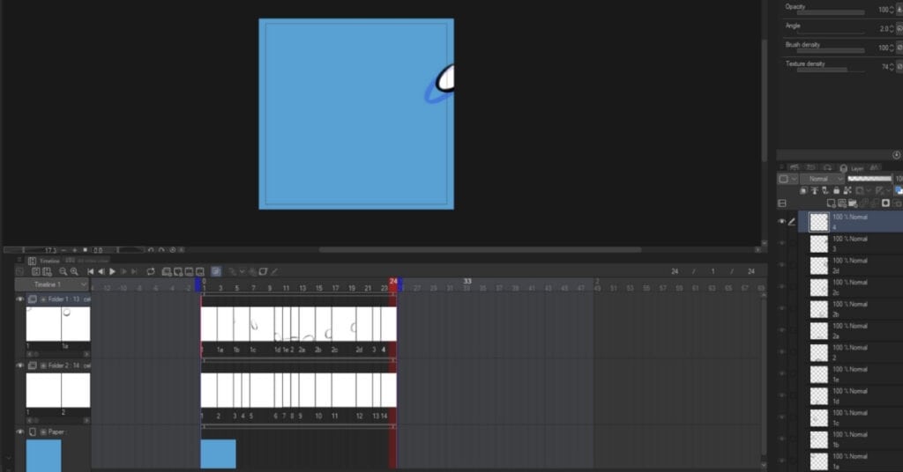Collapse the Paper track
The height and width of the screenshot is (472, 903).
(43, 431)
